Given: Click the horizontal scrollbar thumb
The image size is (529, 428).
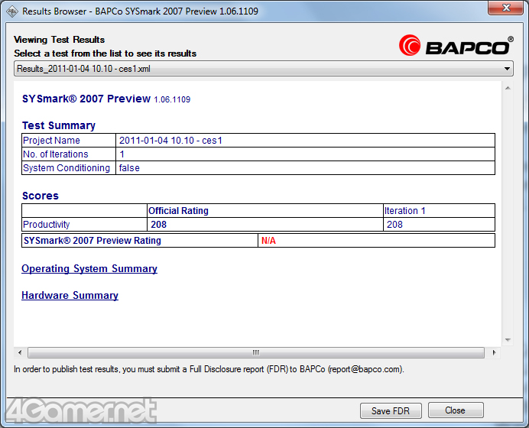Looking at the screenshot, I should 255,353.
